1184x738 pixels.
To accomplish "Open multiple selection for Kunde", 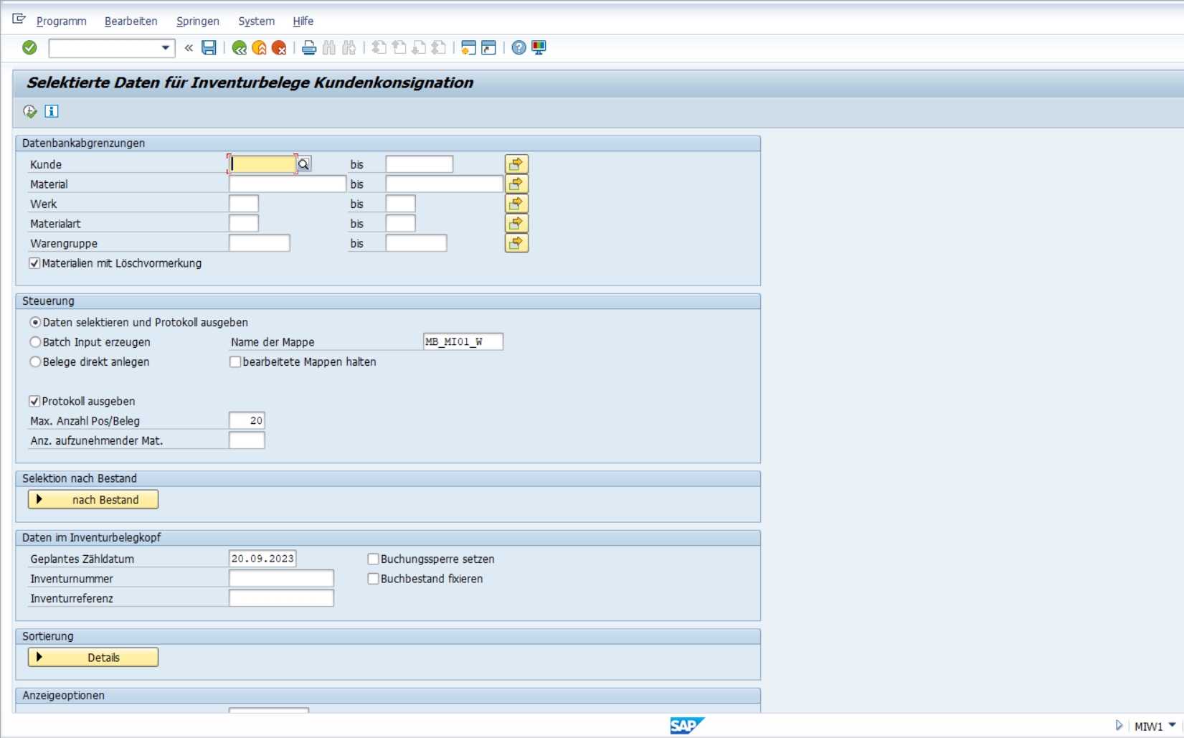I will 516,164.
